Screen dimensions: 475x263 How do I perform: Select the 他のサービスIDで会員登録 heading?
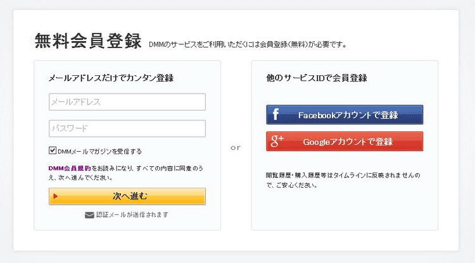click(317, 78)
